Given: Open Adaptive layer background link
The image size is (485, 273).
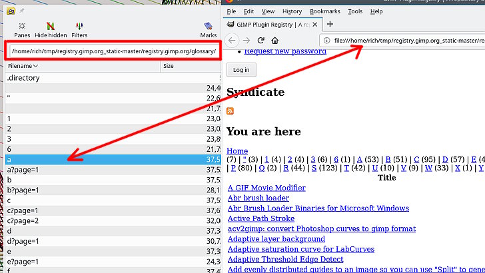Looking at the screenshot, I should 276,238.
